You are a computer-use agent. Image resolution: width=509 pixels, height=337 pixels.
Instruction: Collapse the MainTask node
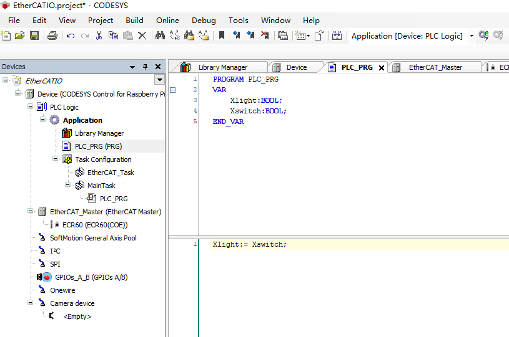pyautogui.click(x=67, y=184)
